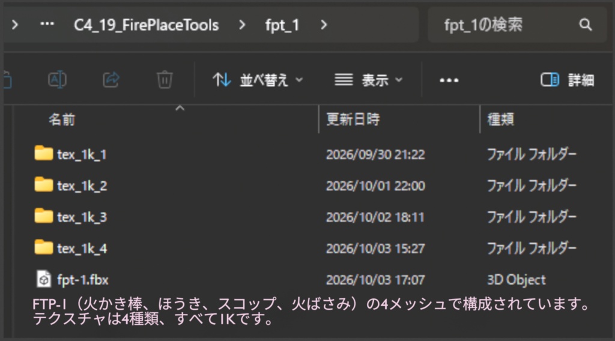The height and width of the screenshot is (341, 615).
Task: Expand the chevron after fpt_1 breadcrumb
Action: (x=324, y=25)
